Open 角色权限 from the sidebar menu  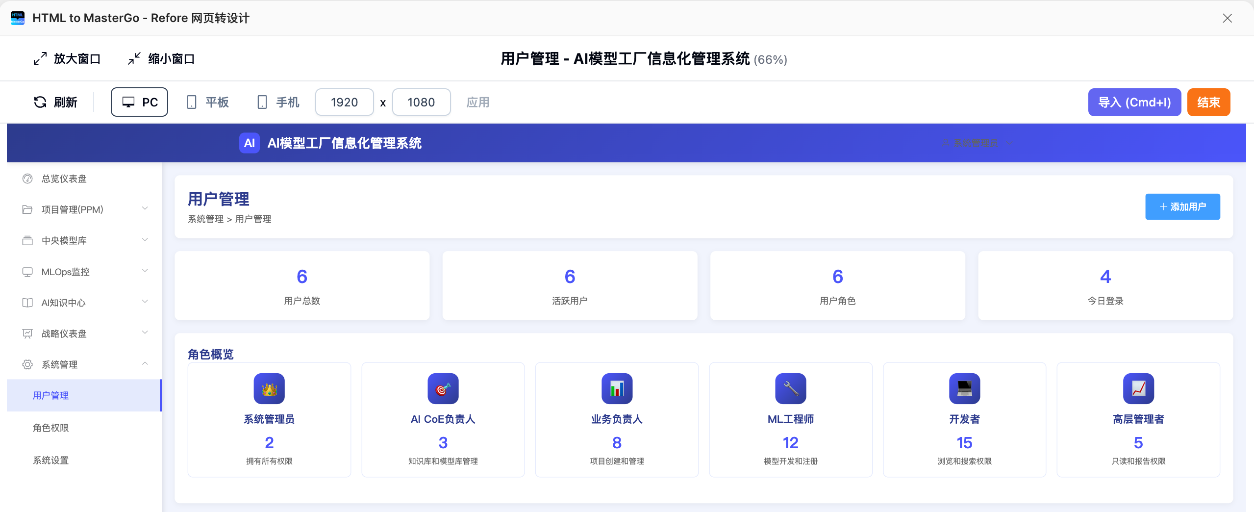(x=50, y=428)
